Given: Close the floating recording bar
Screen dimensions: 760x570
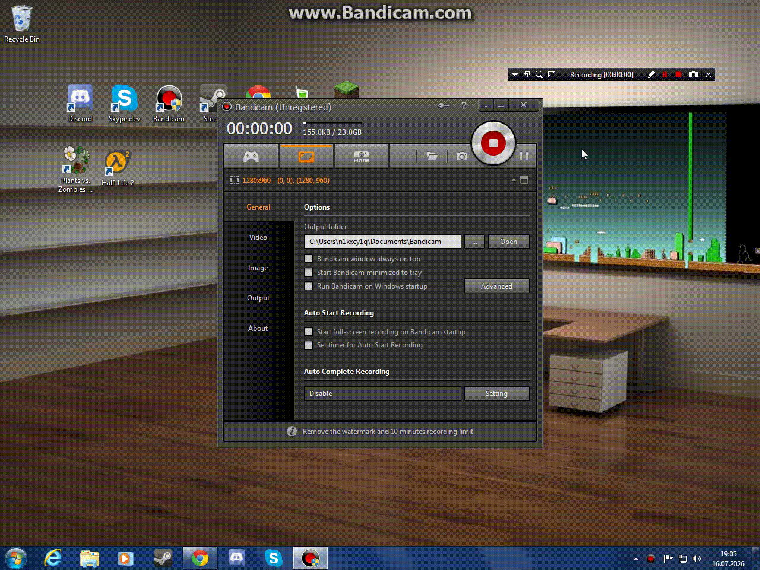Looking at the screenshot, I should [708, 75].
